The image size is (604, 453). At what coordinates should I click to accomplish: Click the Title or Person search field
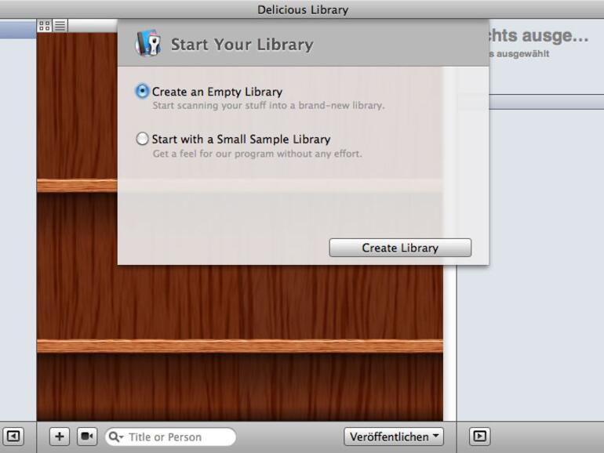[x=170, y=437]
